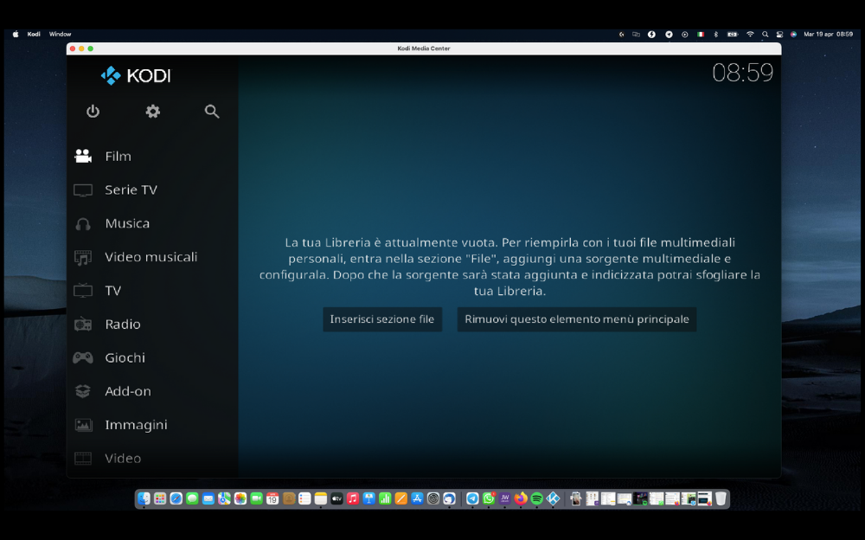
Task: Open the Musica section
Action: pyautogui.click(x=127, y=223)
